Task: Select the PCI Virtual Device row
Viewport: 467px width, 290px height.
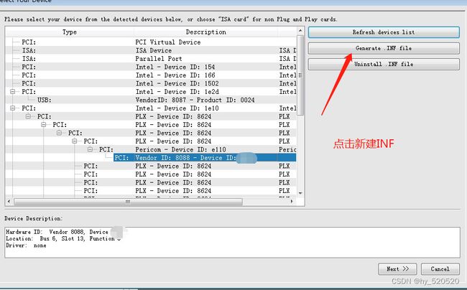Action: tap(151, 42)
